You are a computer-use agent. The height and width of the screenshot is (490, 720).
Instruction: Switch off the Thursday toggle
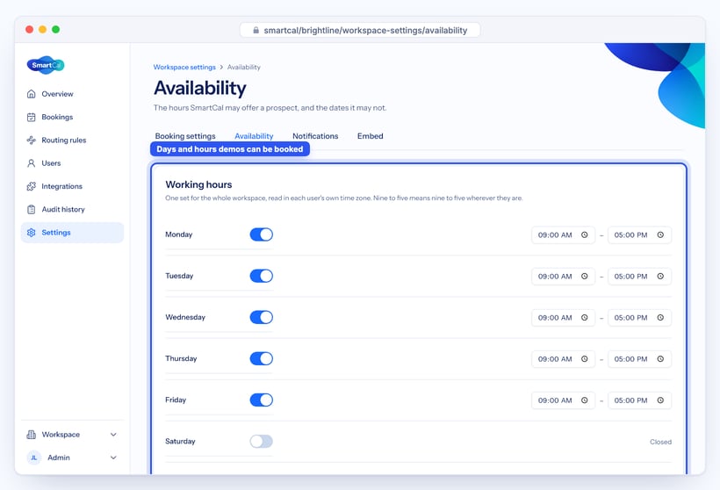[262, 358]
